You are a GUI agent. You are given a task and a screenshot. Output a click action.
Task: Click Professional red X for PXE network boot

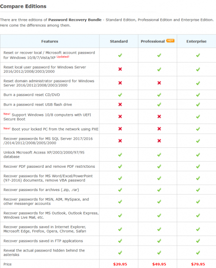(159, 129)
